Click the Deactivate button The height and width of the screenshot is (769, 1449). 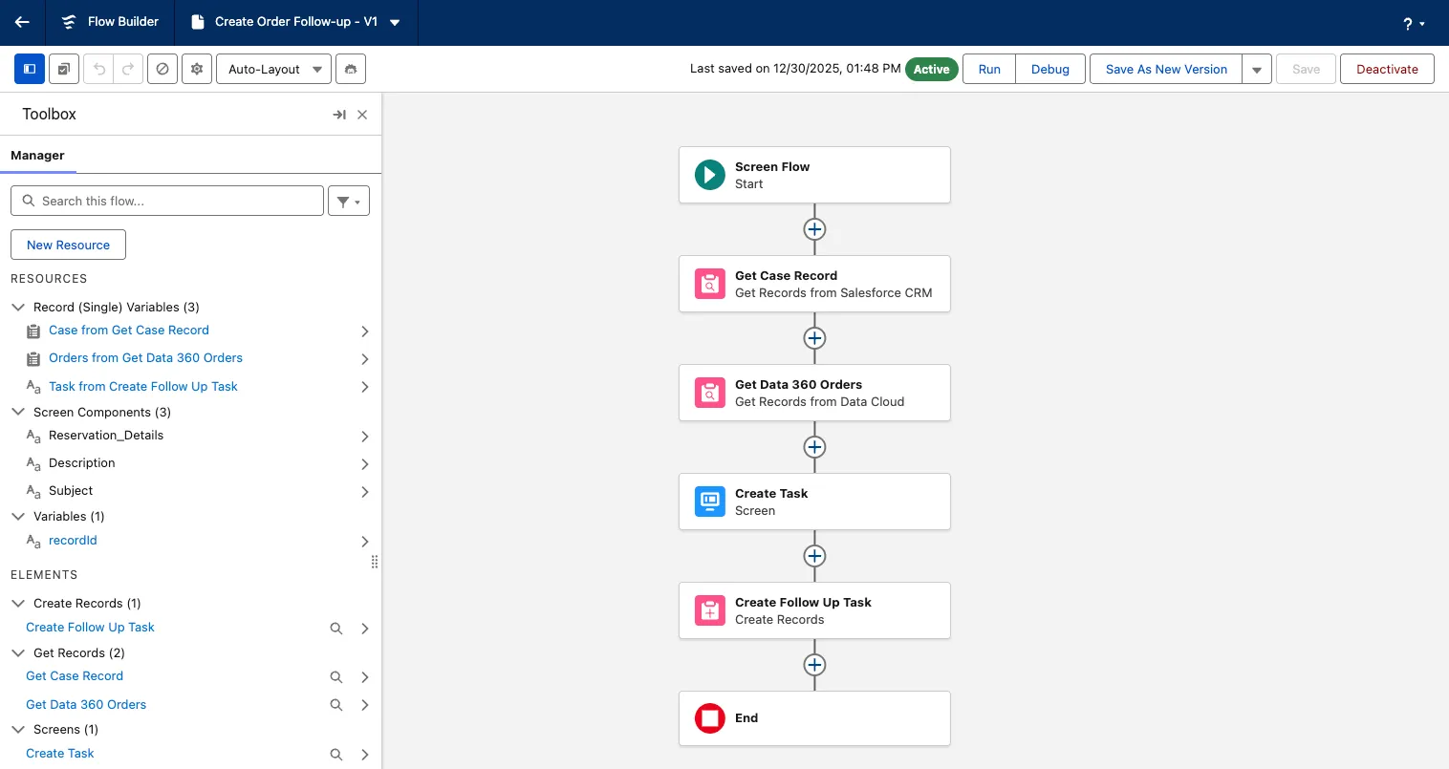(x=1387, y=69)
